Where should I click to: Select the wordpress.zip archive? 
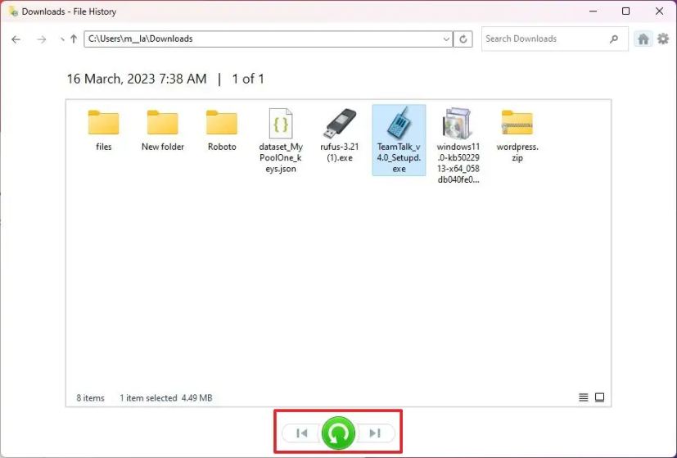click(517, 135)
